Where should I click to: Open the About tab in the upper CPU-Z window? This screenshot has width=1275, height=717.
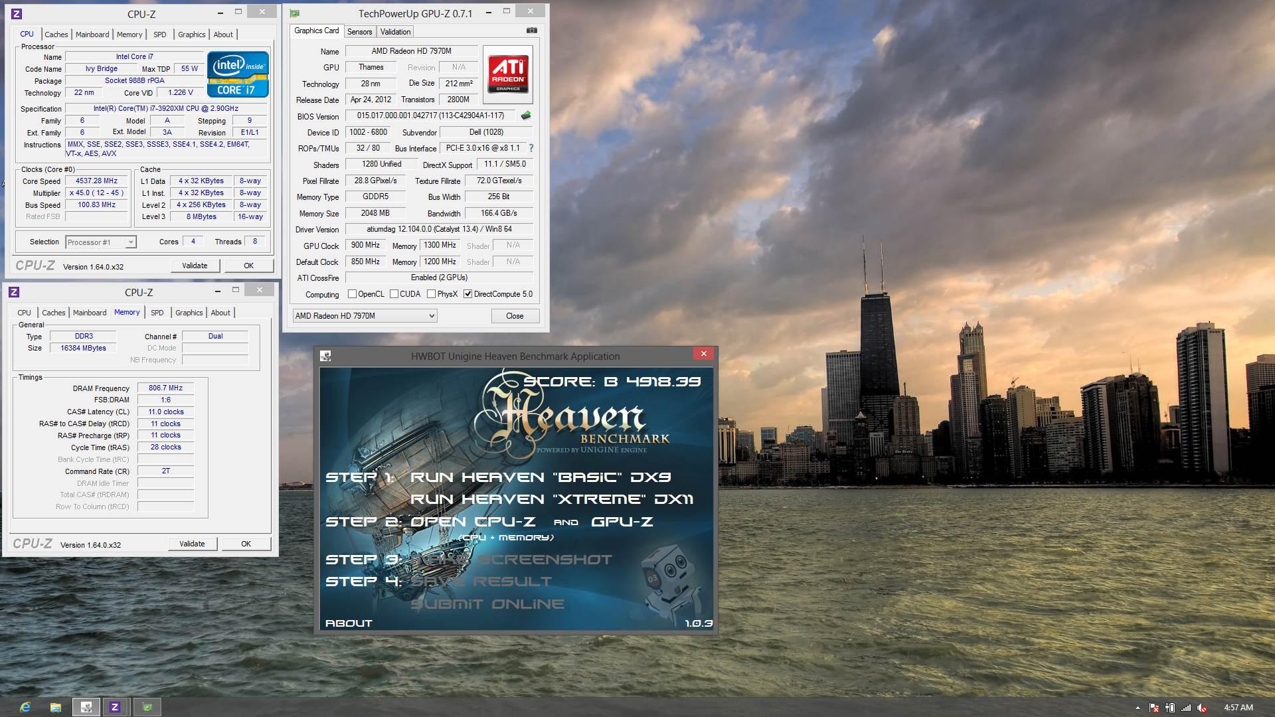coord(223,35)
